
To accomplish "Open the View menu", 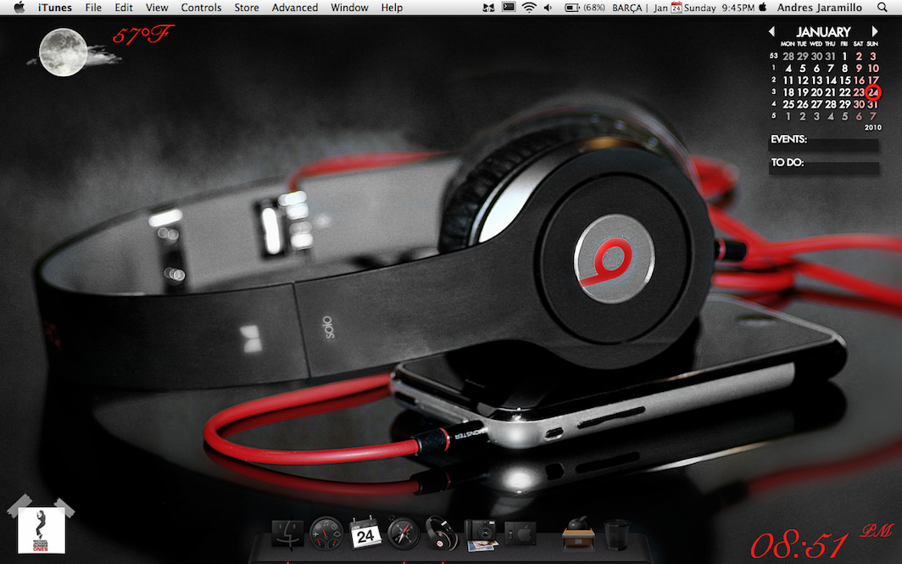I will tap(157, 8).
